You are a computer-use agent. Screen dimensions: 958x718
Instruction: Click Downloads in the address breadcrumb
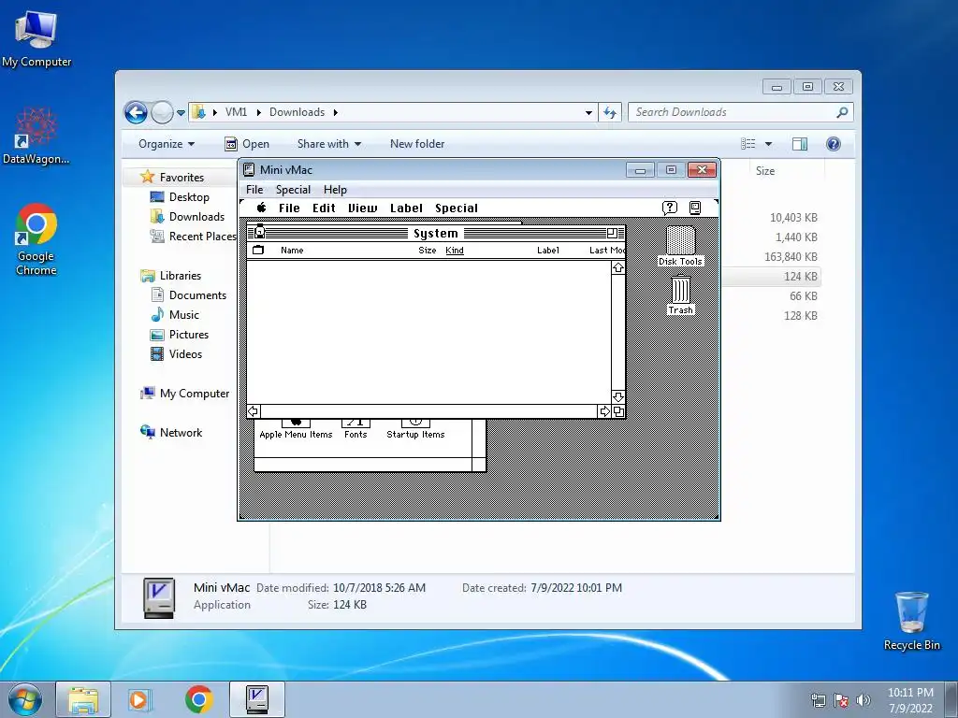point(297,112)
